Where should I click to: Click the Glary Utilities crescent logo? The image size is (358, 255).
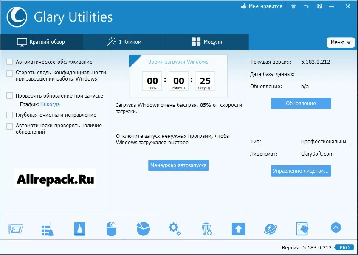click(17, 17)
